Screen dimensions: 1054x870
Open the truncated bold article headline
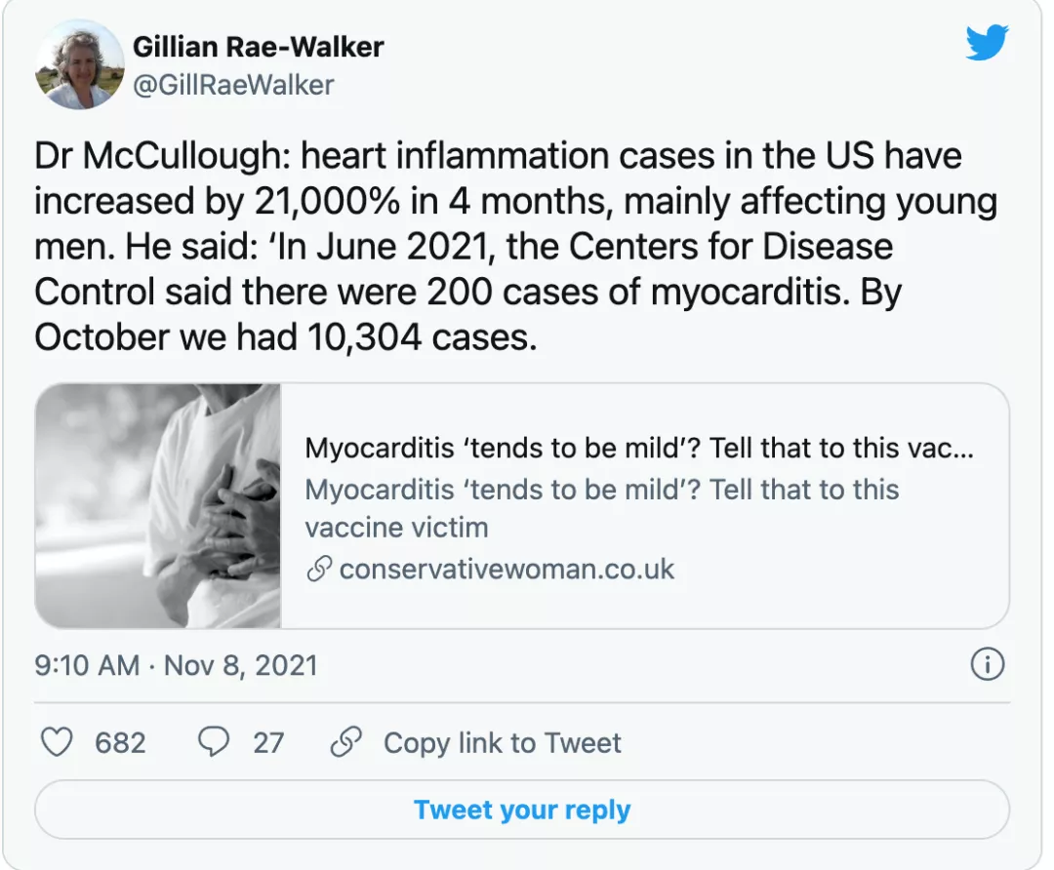[642, 448]
